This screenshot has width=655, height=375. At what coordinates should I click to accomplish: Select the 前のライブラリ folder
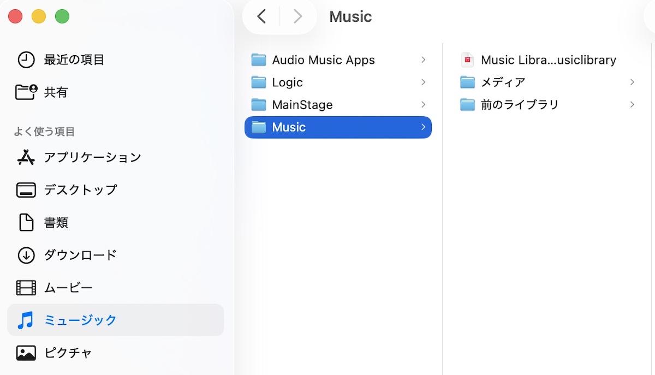pos(519,104)
